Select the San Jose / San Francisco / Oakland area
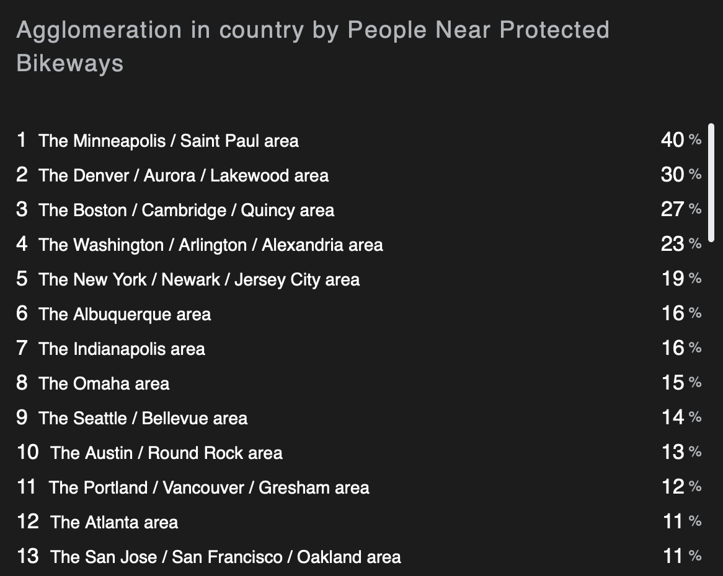The height and width of the screenshot is (576, 723). click(225, 557)
